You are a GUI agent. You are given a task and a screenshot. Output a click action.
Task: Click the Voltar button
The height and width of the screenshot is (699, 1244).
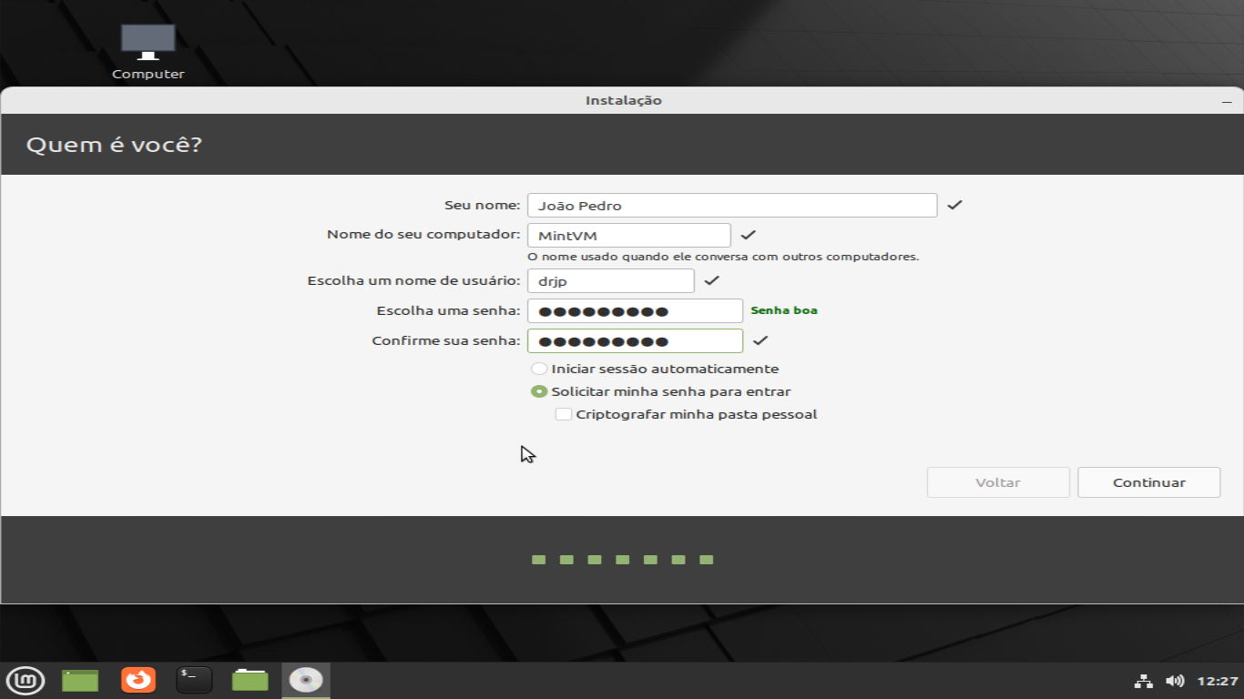click(x=998, y=482)
